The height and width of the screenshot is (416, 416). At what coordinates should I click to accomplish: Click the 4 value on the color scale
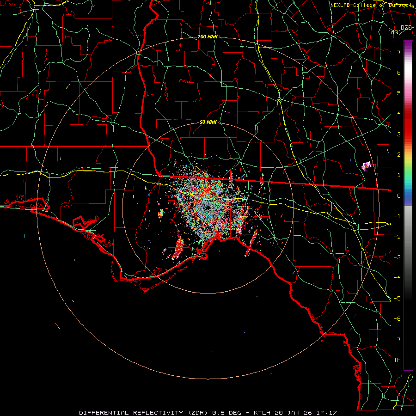399,114
